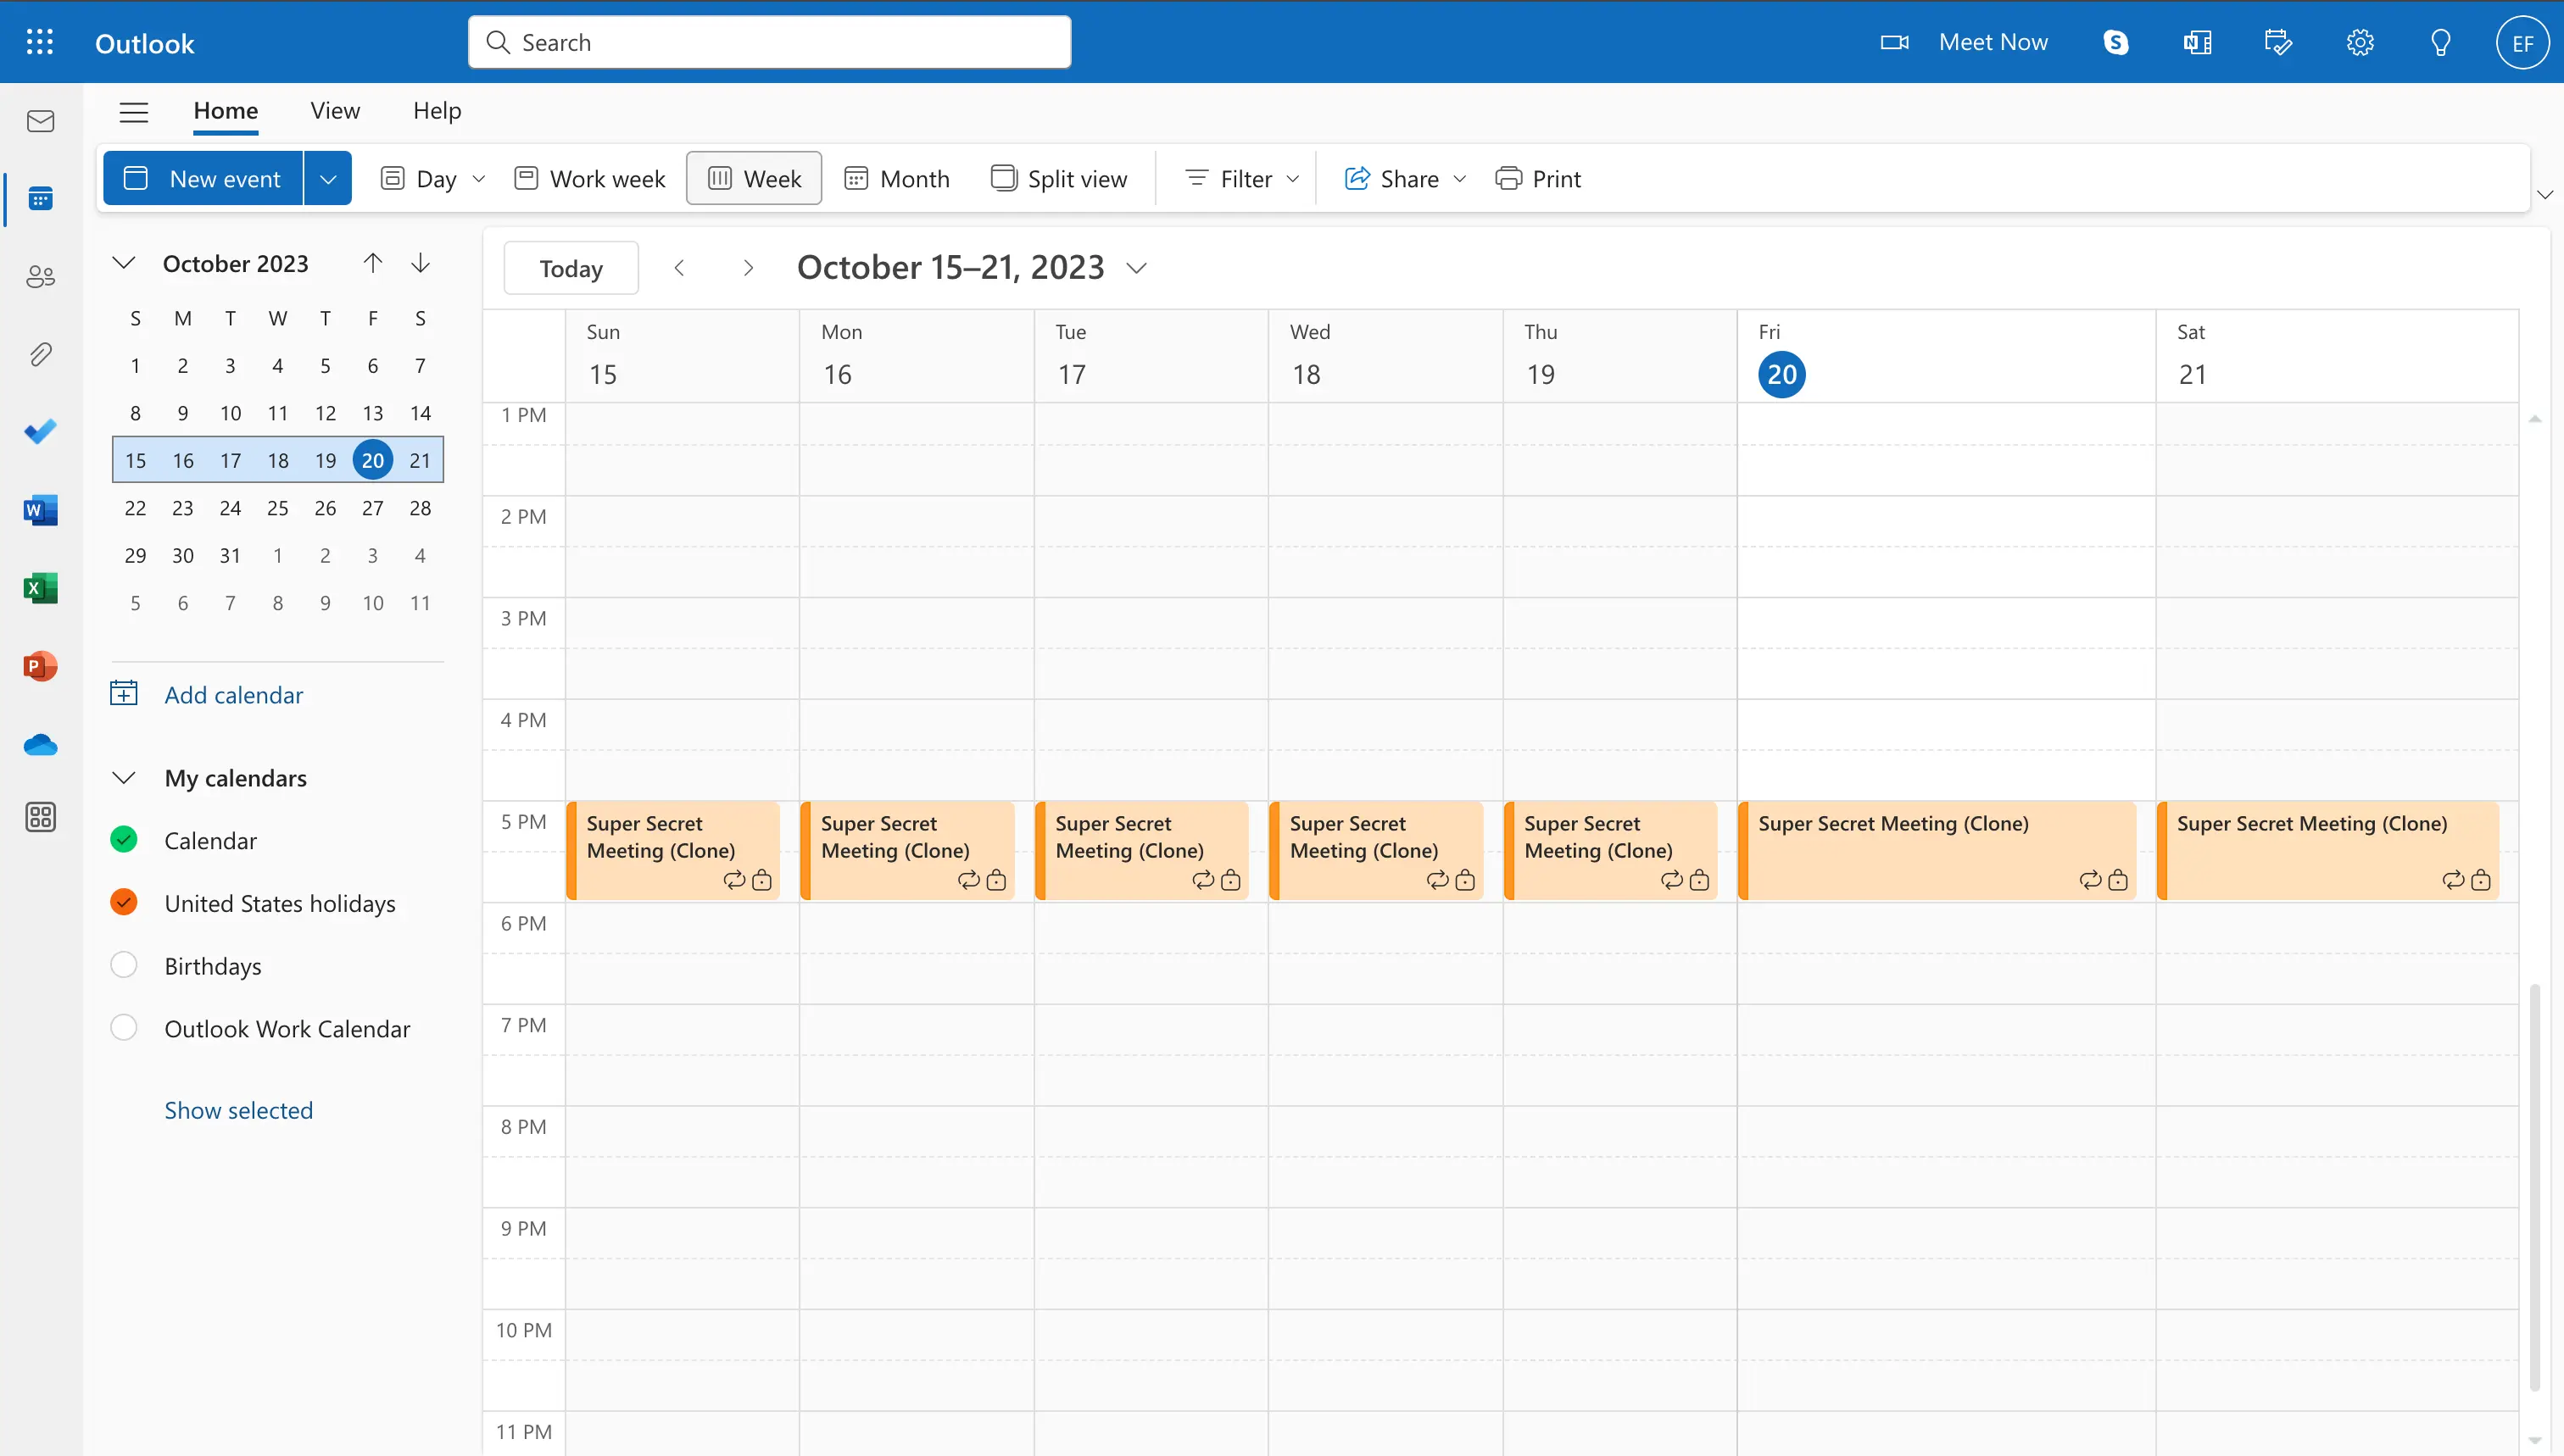Image resolution: width=2564 pixels, height=1456 pixels.
Task: Click the Split view icon
Action: [x=1001, y=178]
